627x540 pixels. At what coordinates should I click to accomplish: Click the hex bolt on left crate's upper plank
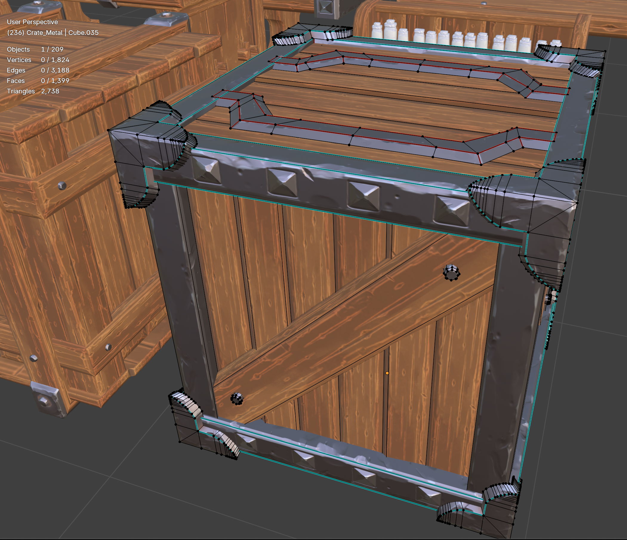click(x=62, y=185)
